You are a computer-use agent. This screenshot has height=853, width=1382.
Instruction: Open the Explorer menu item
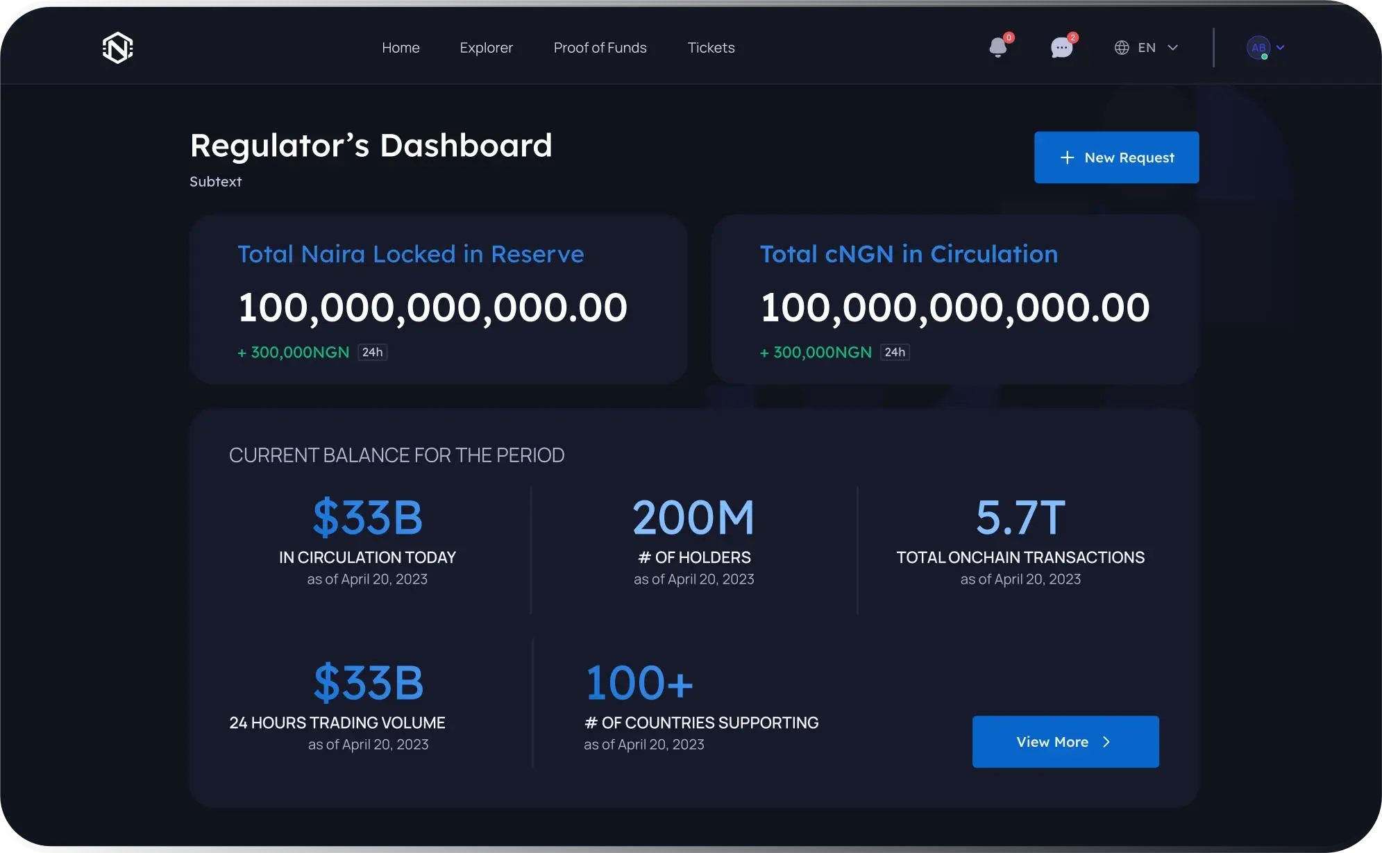(x=486, y=47)
